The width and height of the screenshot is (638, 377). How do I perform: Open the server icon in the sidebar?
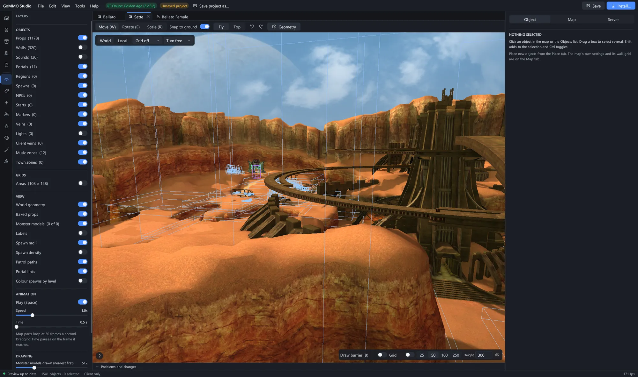pyautogui.click(x=6, y=53)
